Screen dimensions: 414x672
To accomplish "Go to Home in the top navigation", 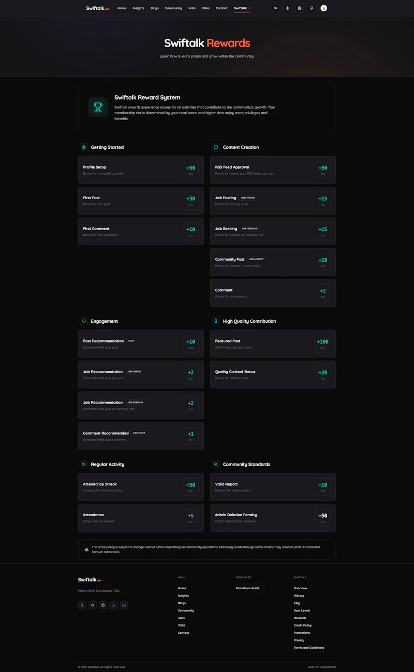I will click(122, 8).
